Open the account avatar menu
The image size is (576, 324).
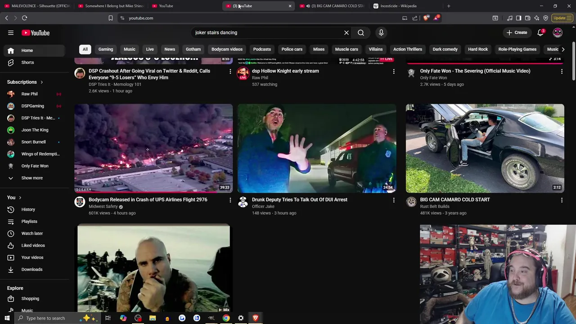click(558, 32)
